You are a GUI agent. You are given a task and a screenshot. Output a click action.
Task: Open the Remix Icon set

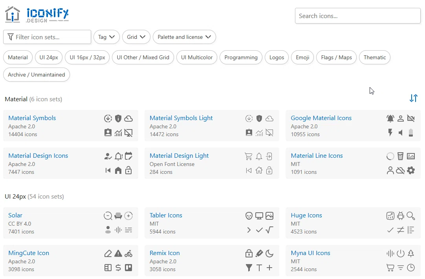(x=165, y=253)
